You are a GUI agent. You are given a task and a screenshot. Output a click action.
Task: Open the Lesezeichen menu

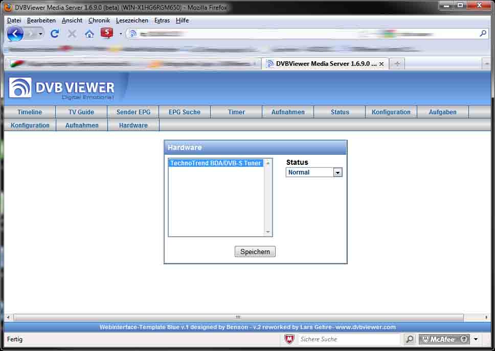[x=132, y=20]
